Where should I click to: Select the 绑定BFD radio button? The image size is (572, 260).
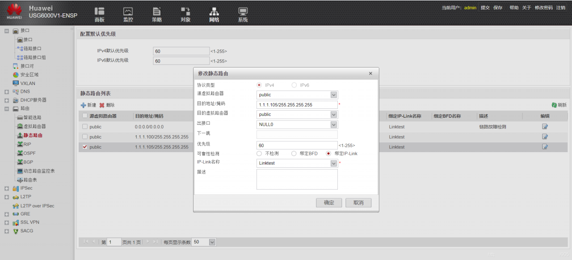[294, 153]
